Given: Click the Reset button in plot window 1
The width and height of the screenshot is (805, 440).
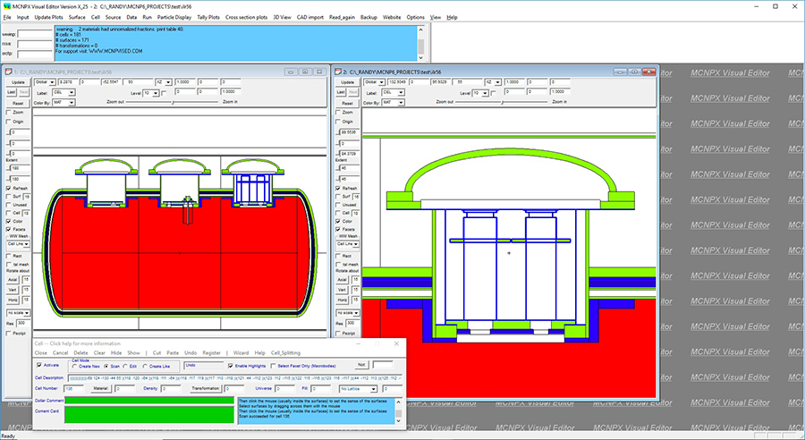Looking at the screenshot, I should [18, 103].
